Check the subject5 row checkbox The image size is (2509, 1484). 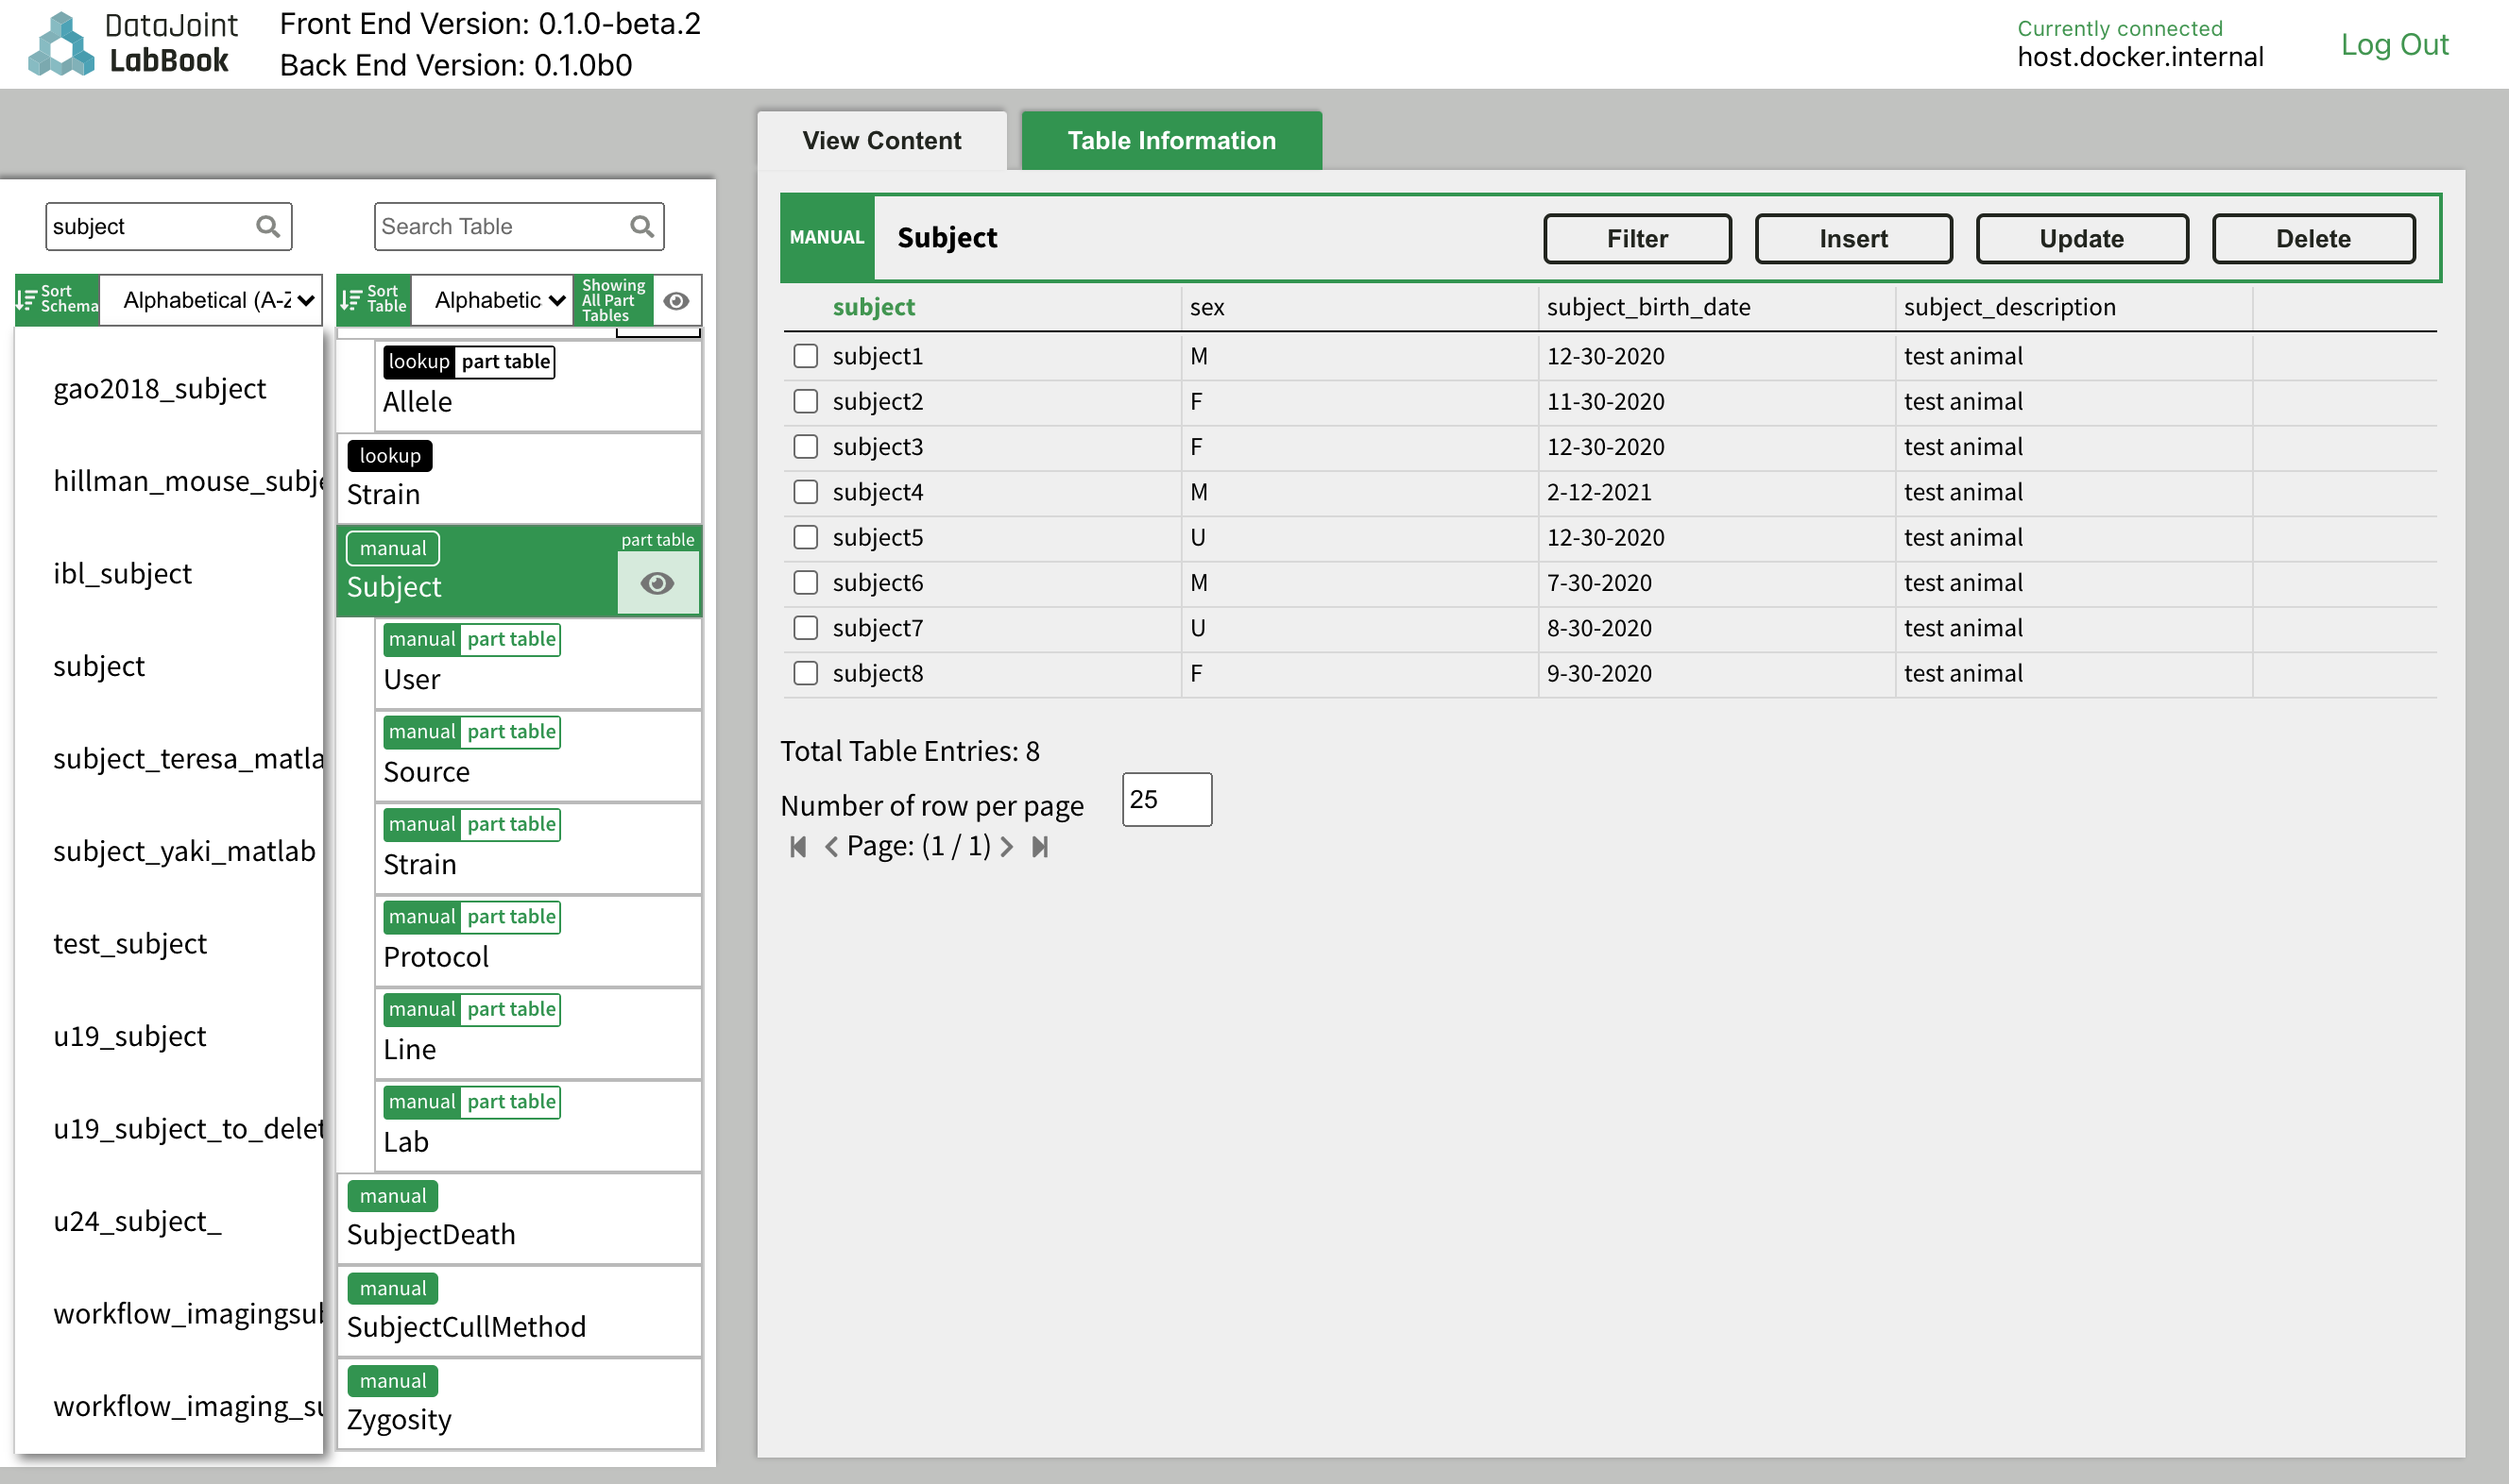[x=806, y=537]
